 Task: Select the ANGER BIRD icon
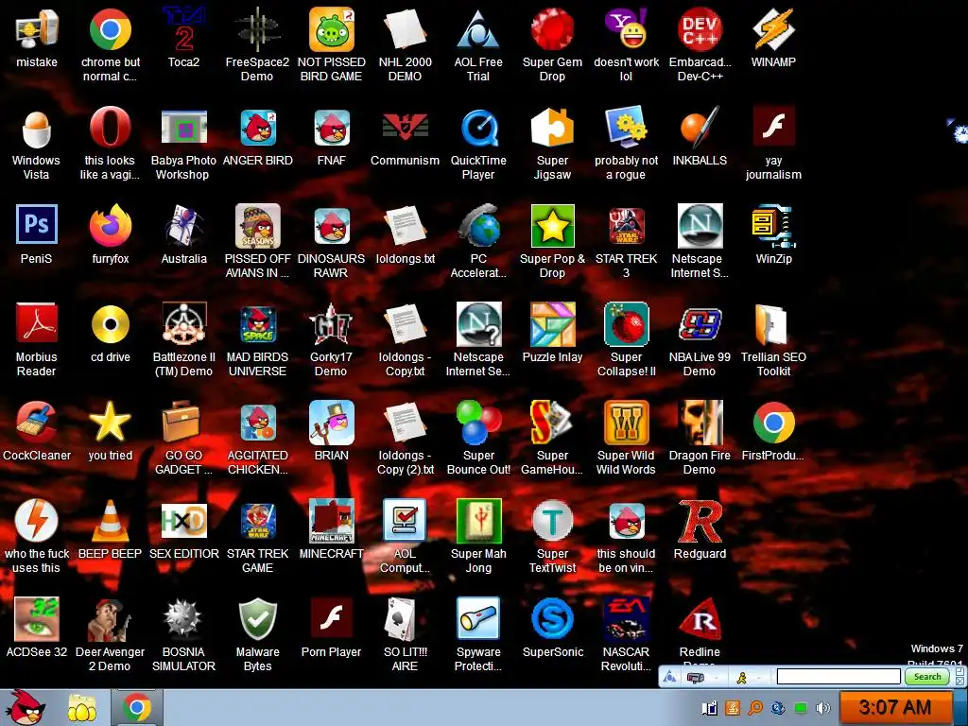tap(257, 128)
